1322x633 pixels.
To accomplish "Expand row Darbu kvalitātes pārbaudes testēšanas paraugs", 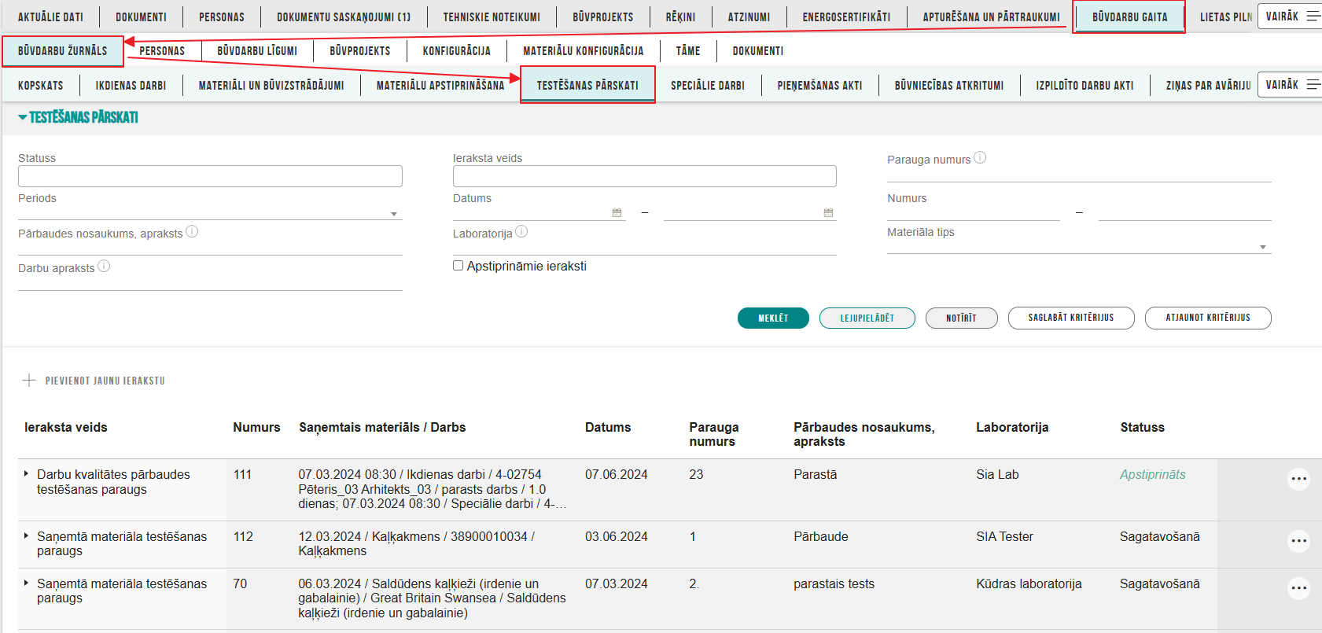I will pos(26,474).
